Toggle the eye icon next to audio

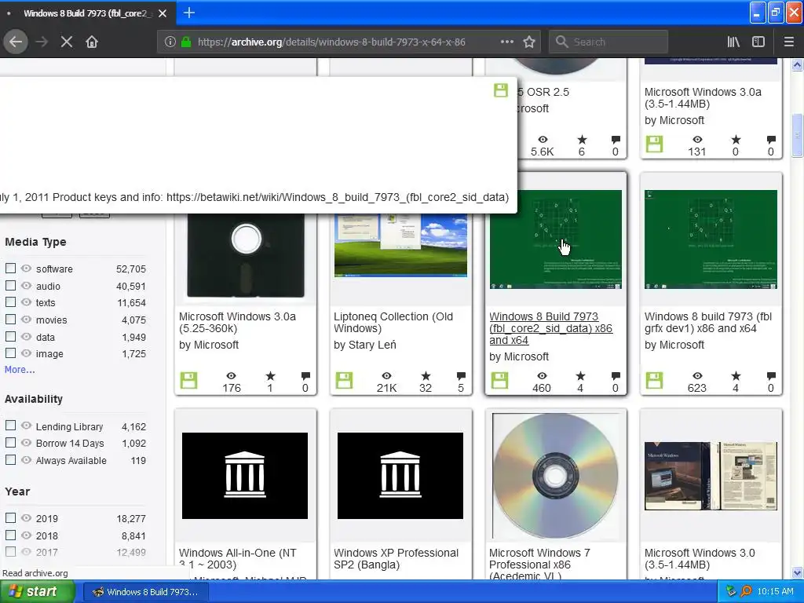pos(26,286)
